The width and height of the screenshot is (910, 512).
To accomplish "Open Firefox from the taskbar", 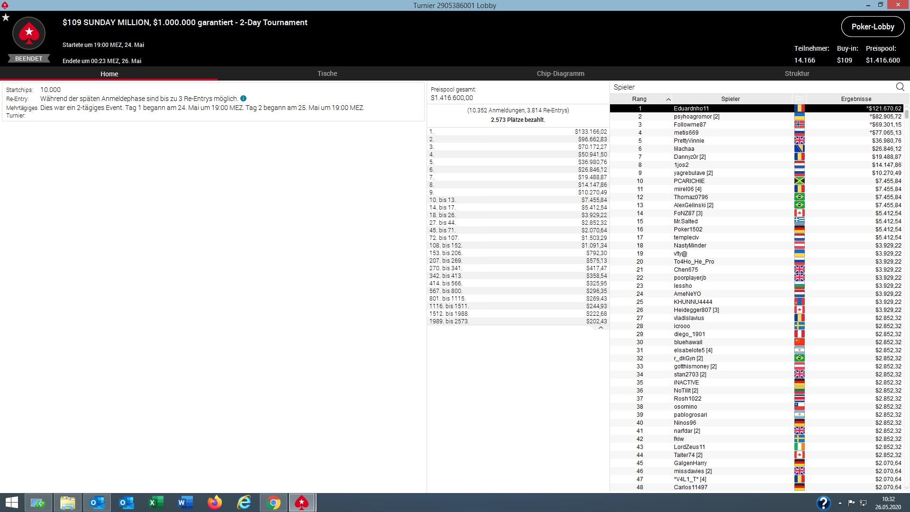I will tap(215, 503).
